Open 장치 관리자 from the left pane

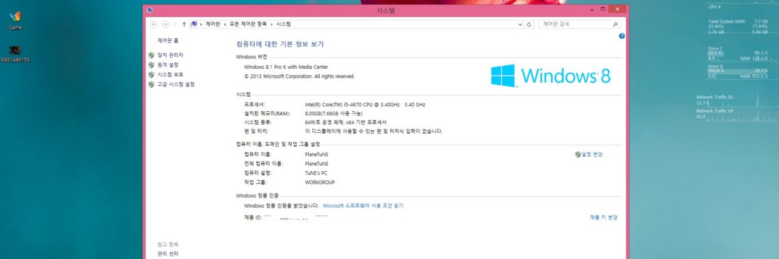coord(170,55)
